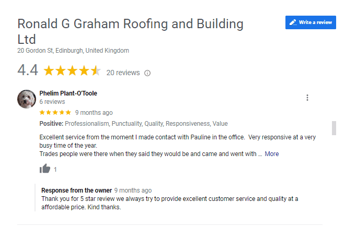Open Phelim Plant-O'Toole's profile picture
The image size is (356, 250).
coord(27,99)
